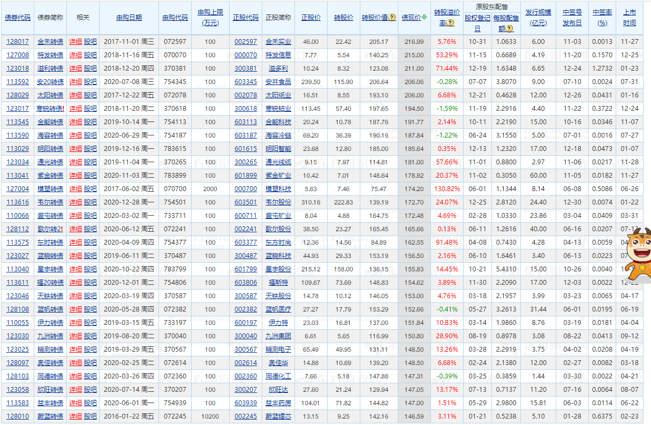Select 216.99 bond price in 金禾转债 row
This screenshot has height=425, width=651.
(x=414, y=42)
